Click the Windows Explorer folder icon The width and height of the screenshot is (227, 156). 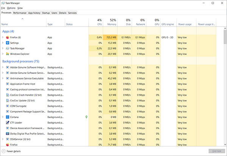(x=8, y=54)
